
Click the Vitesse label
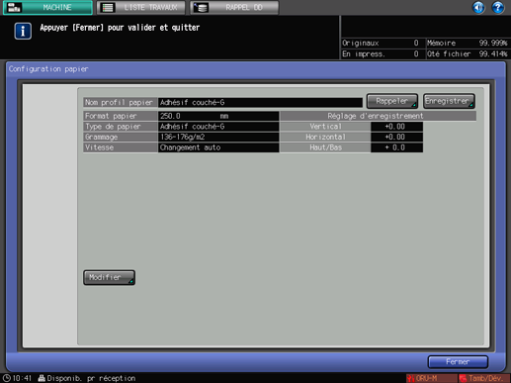pyautogui.click(x=121, y=147)
